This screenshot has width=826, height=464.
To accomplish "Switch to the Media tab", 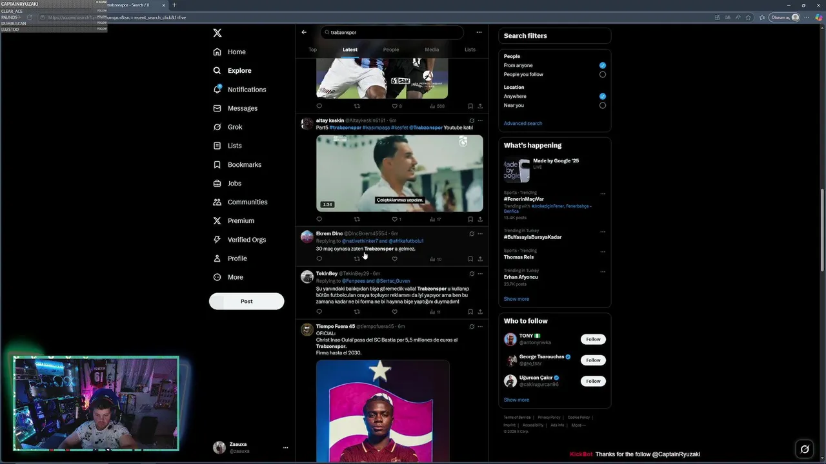I will click(x=432, y=50).
